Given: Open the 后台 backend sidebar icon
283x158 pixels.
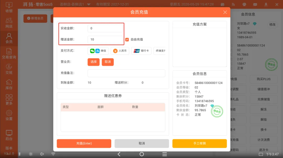Looking at the screenshot, I should tap(9, 135).
